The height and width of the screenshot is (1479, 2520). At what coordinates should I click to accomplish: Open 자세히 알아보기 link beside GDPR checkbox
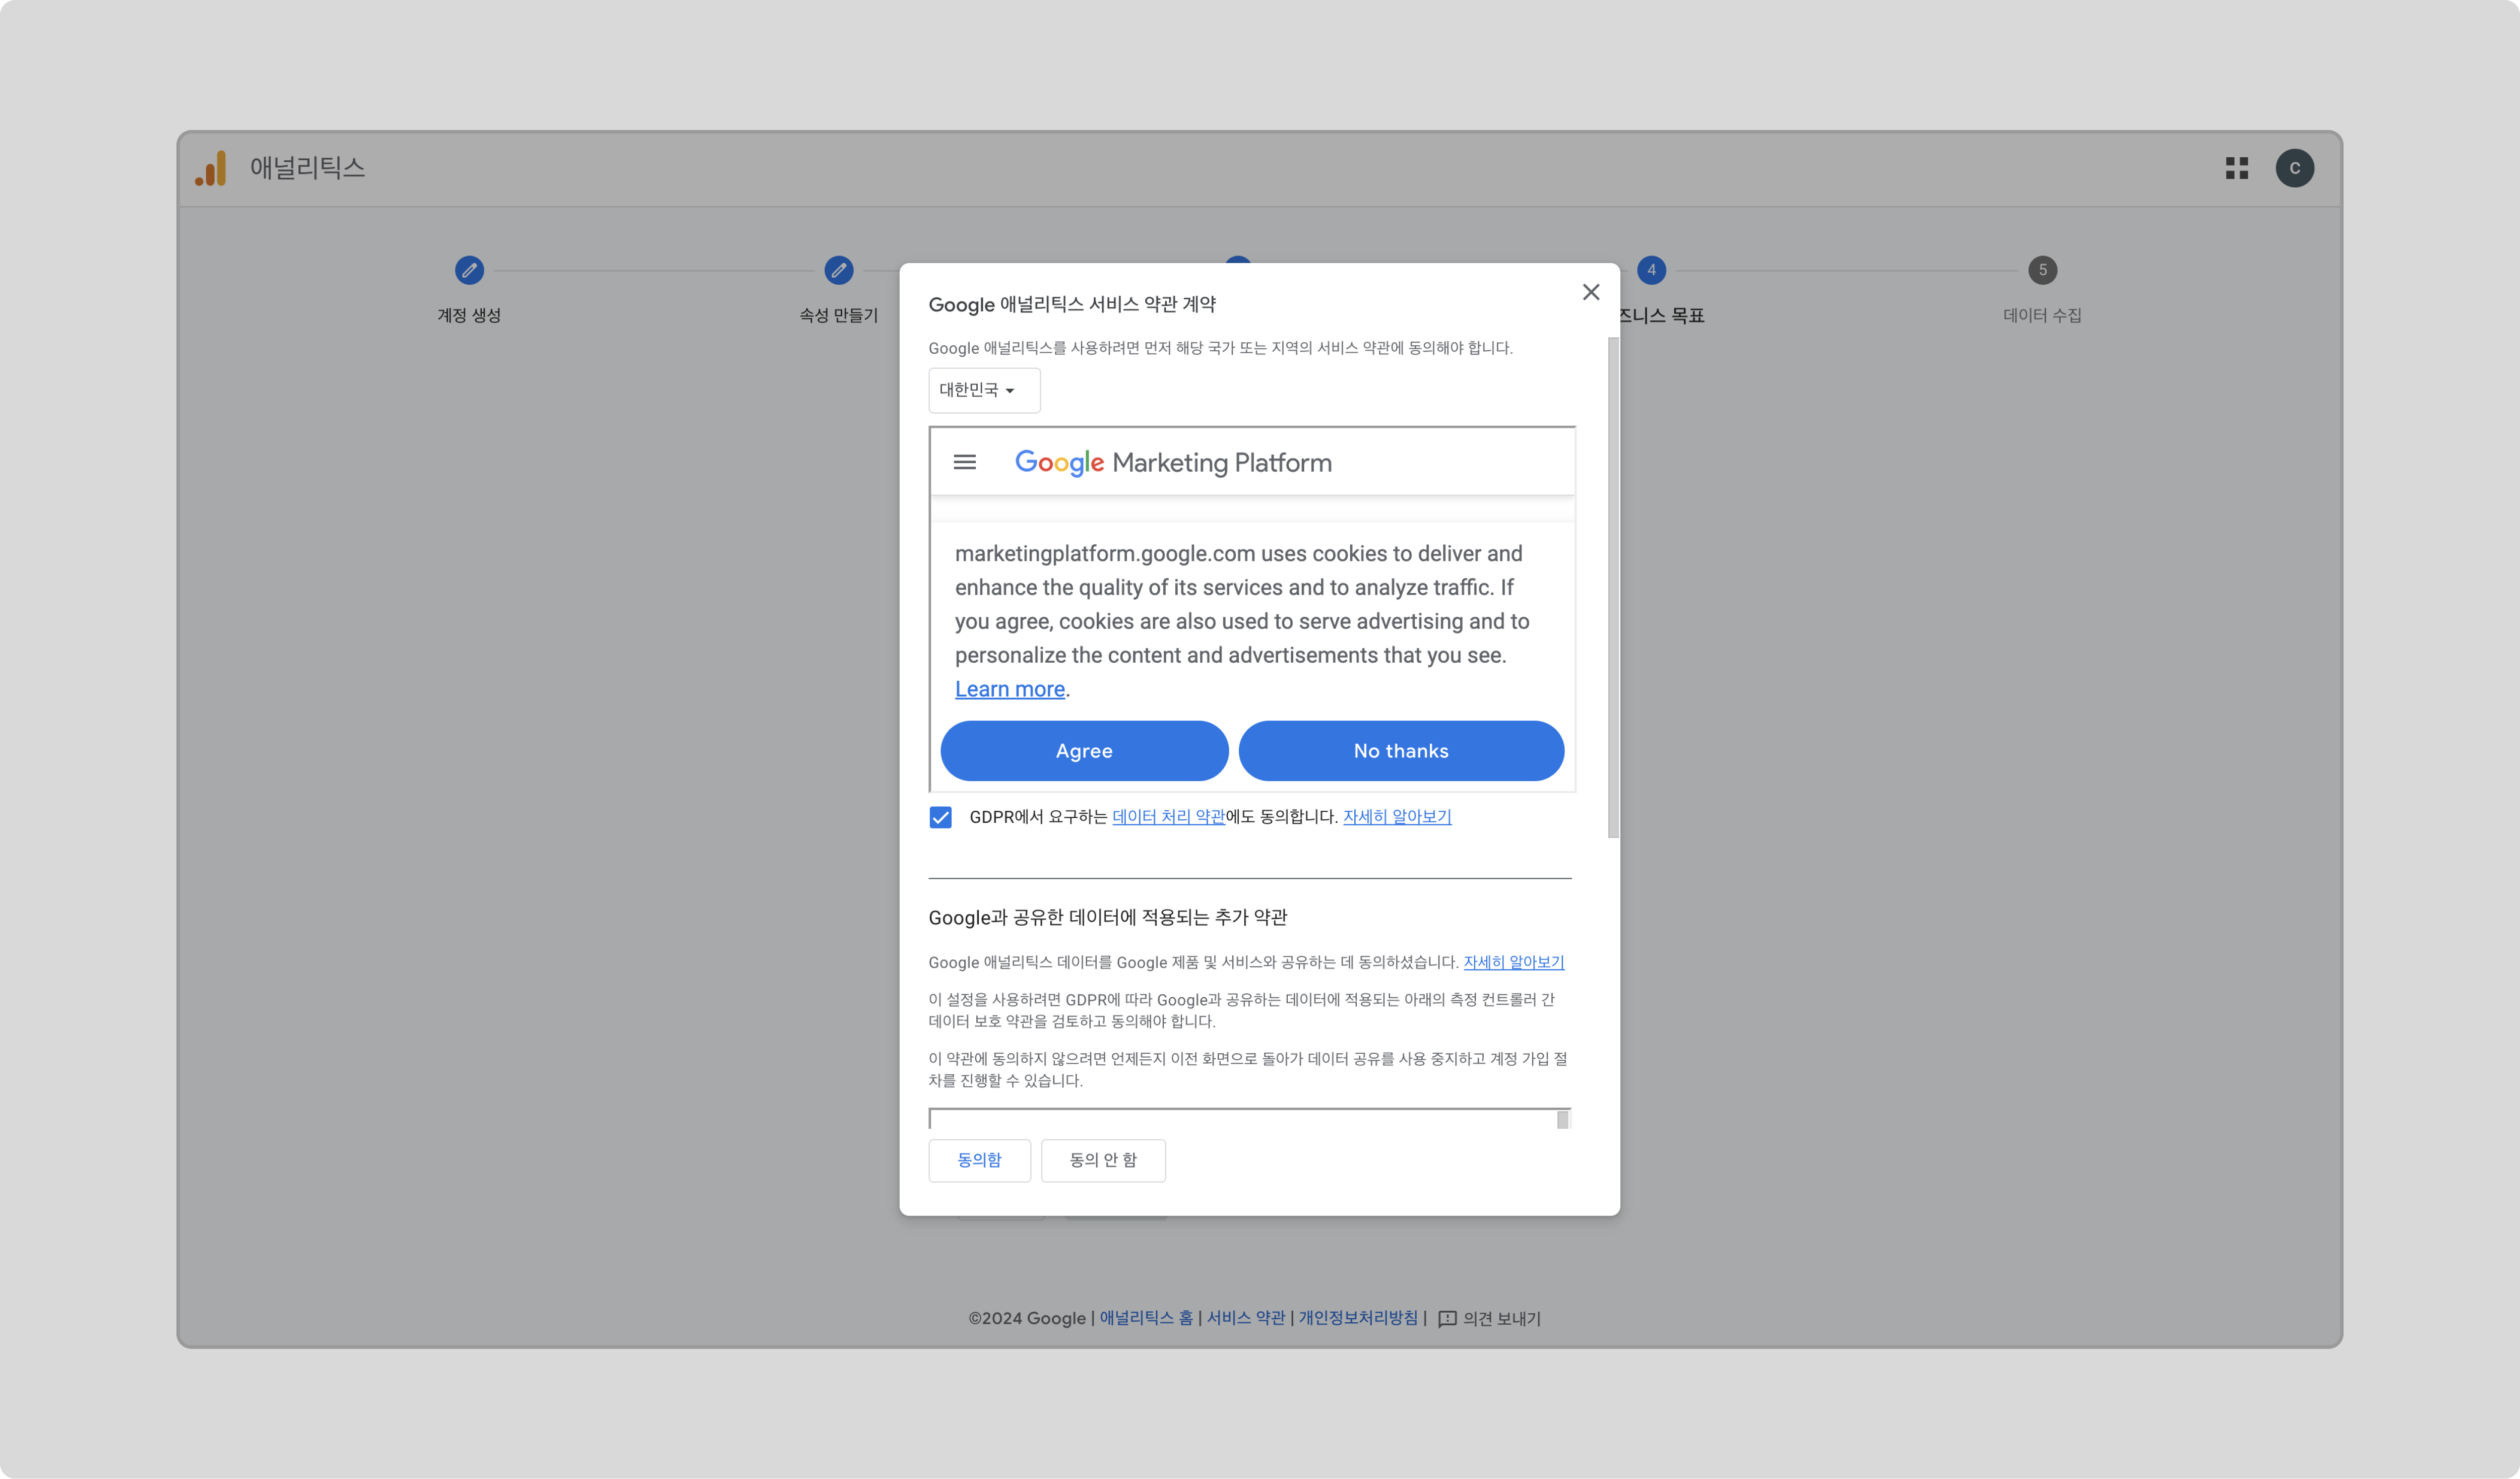pyautogui.click(x=1396, y=817)
